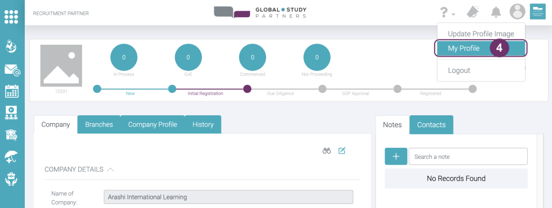Click the edit pencil icon
The width and height of the screenshot is (552, 208).
342,151
